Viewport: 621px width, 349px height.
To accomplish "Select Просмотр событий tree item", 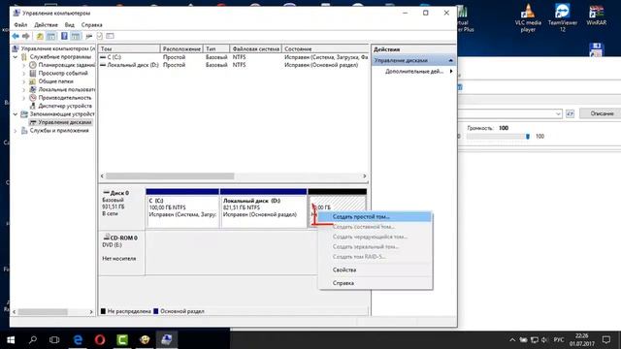I will [58, 74].
